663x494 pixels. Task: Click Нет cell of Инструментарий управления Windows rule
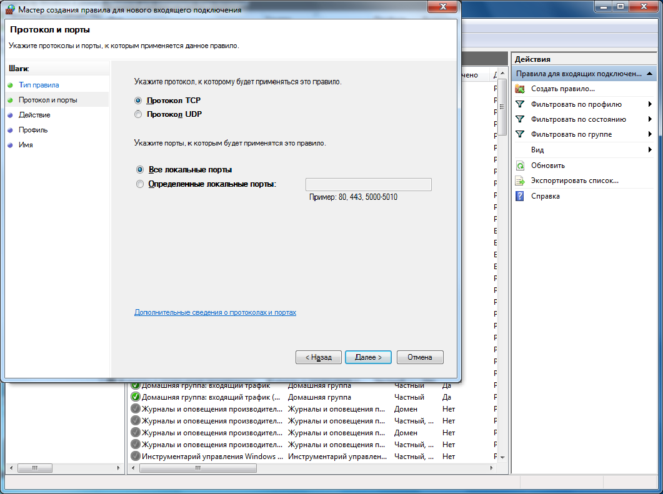[x=449, y=457]
